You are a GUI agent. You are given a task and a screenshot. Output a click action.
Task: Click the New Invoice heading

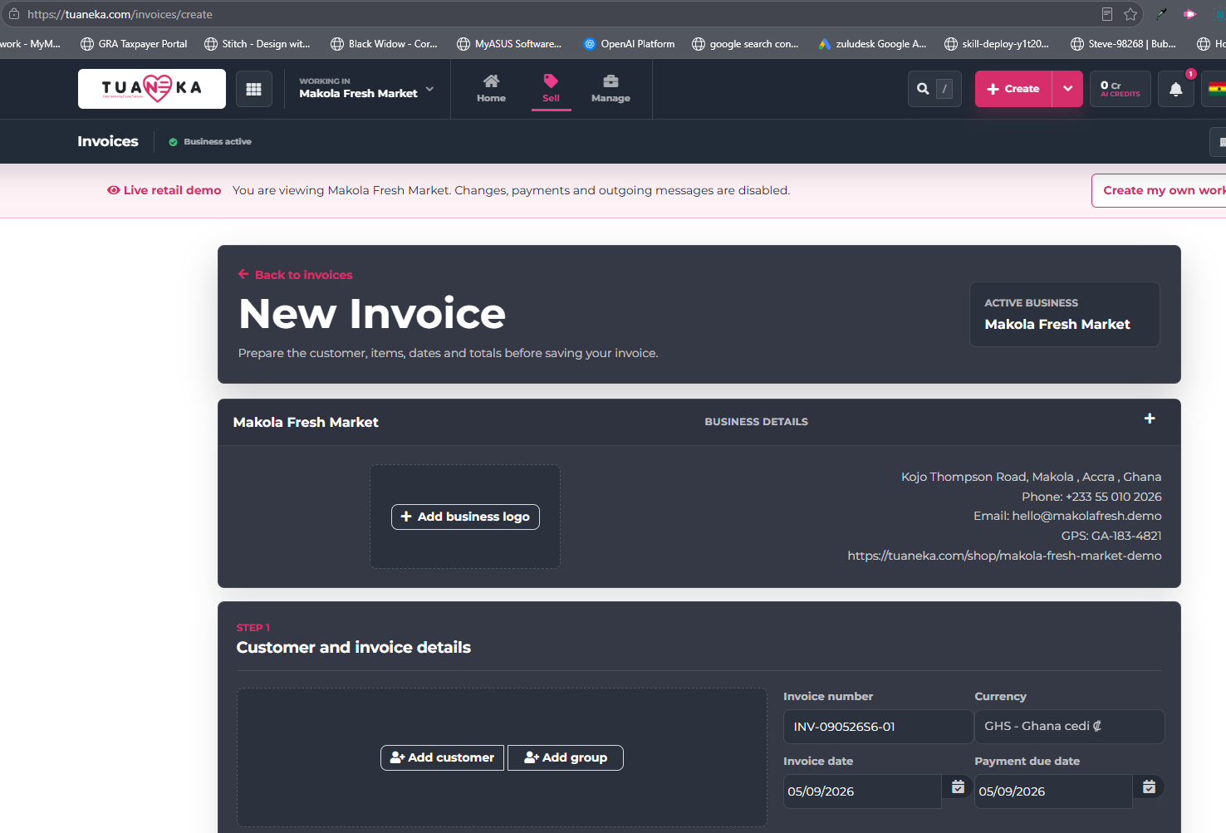372,314
